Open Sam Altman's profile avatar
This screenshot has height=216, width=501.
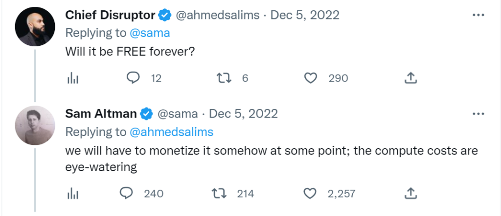click(x=35, y=126)
